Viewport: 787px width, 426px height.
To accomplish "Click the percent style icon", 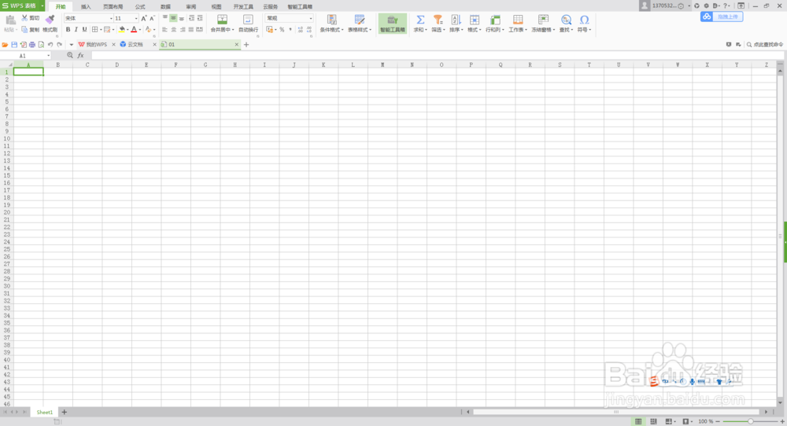I will 282,30.
